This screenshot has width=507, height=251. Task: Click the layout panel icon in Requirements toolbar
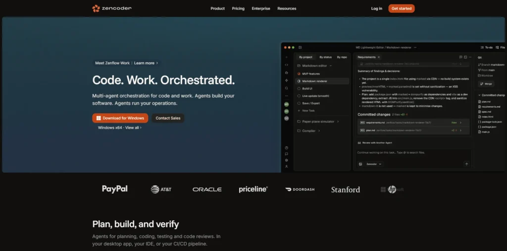pyautogui.click(x=465, y=57)
